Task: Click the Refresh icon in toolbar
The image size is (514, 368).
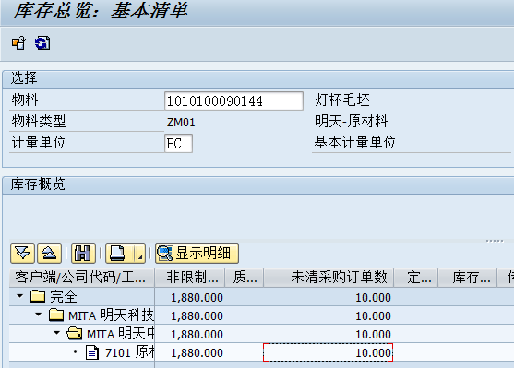Action: (42, 43)
